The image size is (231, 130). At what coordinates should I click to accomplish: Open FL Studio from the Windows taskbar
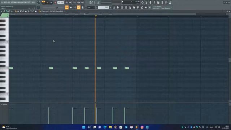[x=137, y=127]
